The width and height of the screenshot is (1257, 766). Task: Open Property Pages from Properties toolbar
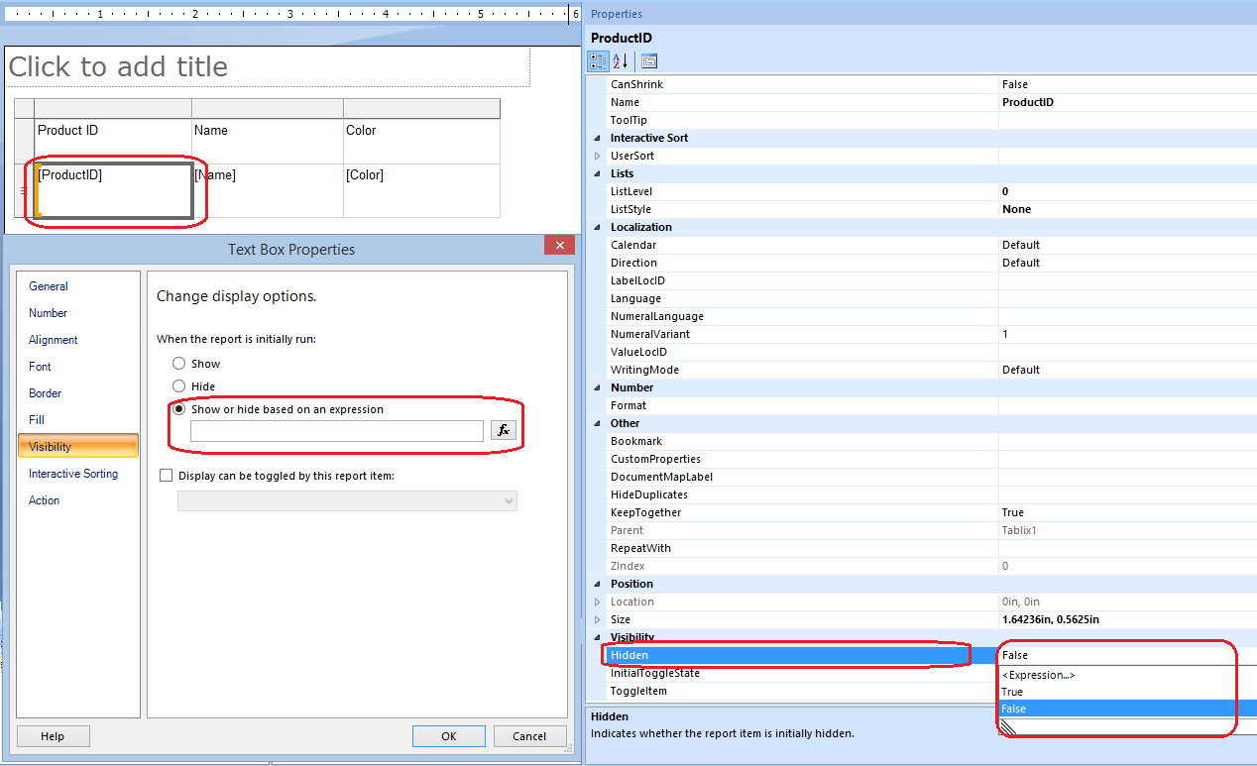(x=647, y=60)
